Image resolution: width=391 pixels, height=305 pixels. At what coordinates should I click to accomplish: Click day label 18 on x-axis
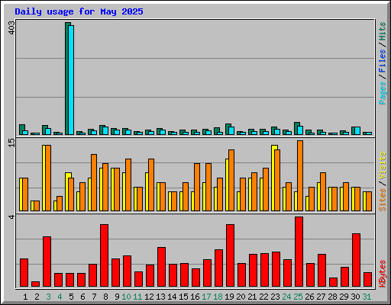(218, 297)
